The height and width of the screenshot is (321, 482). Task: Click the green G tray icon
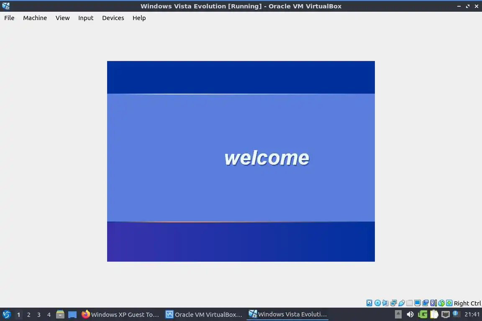pyautogui.click(x=422, y=314)
